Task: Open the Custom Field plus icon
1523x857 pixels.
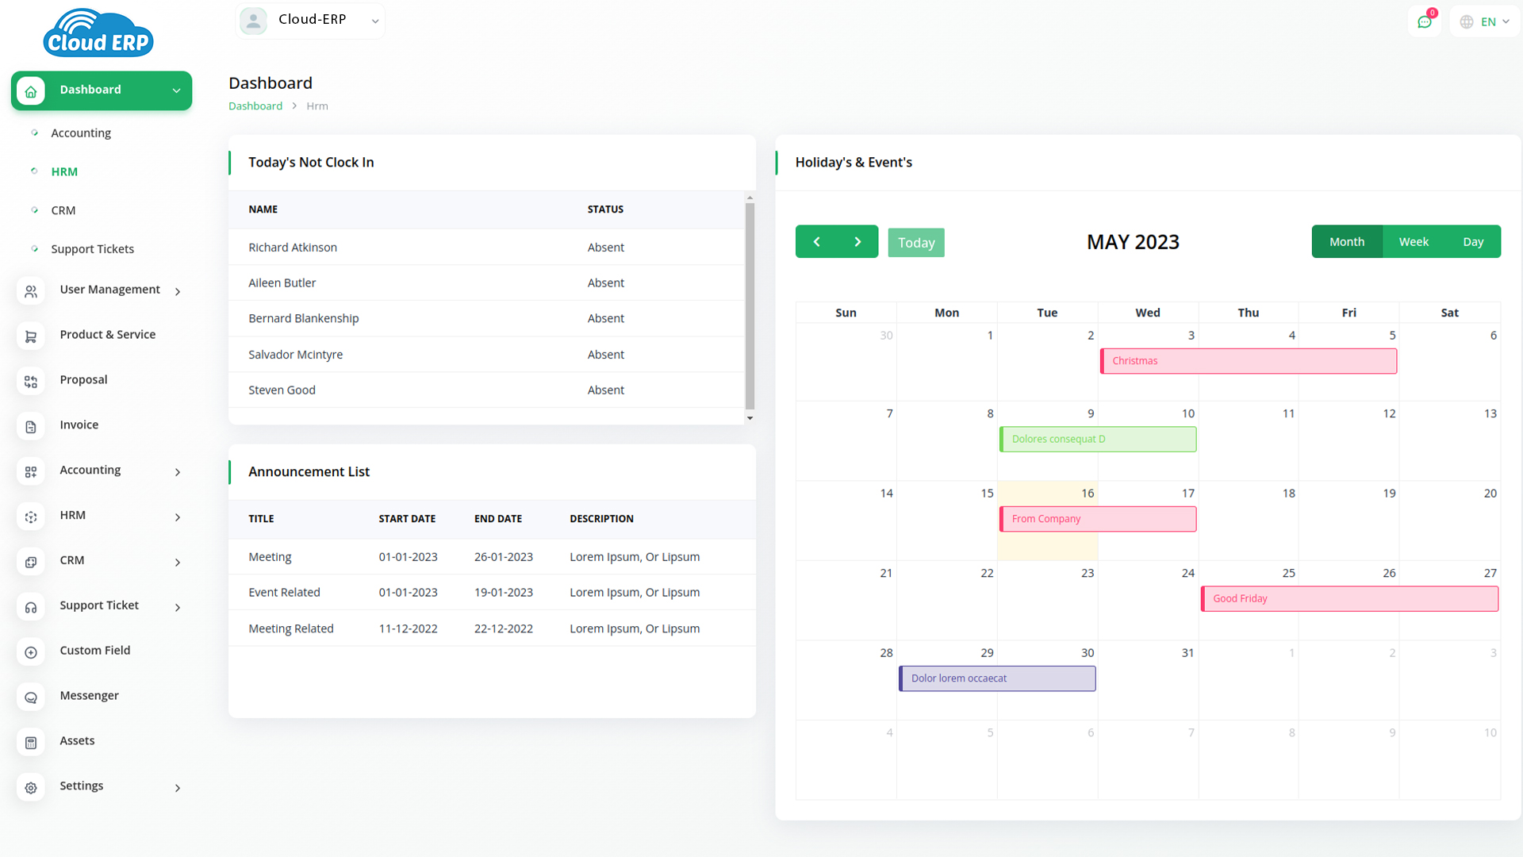Action: pos(31,652)
